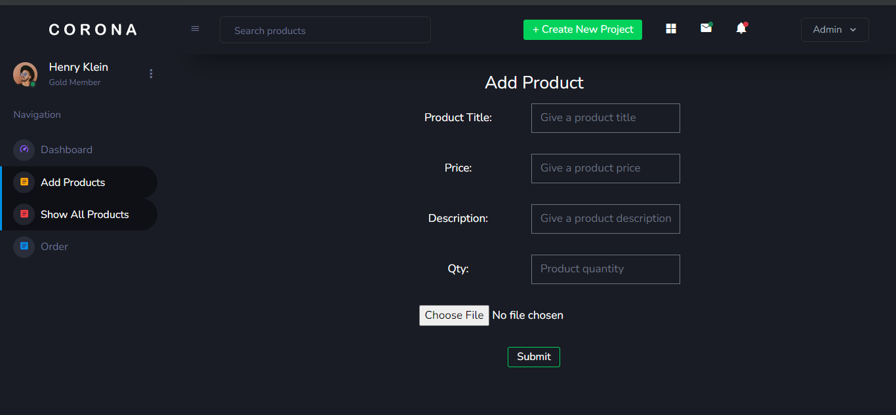
Task: Open the grid apps icon in the header
Action: pos(670,29)
